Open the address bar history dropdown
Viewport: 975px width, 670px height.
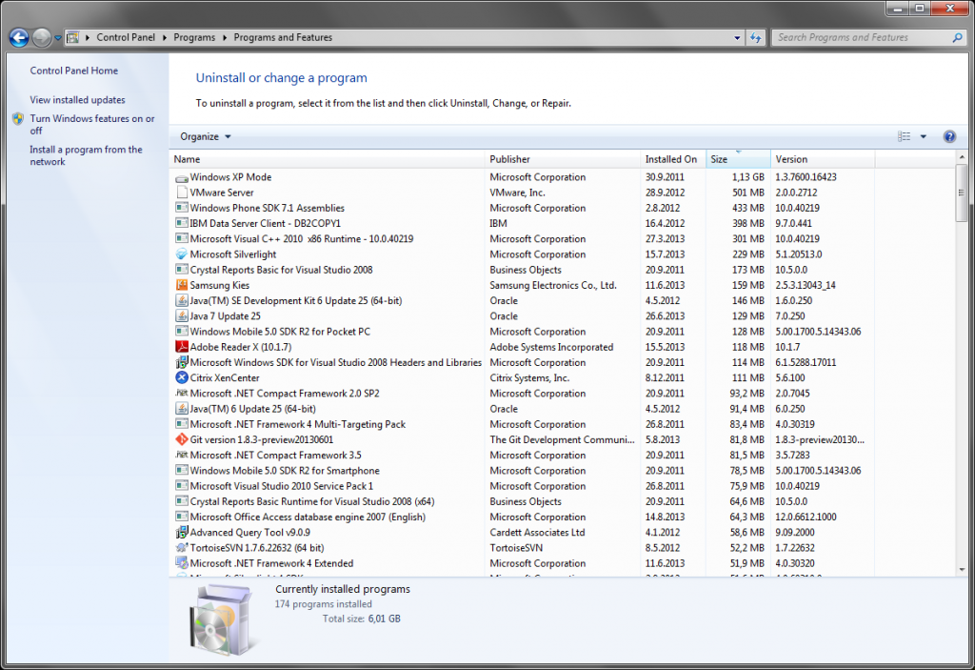(x=738, y=38)
